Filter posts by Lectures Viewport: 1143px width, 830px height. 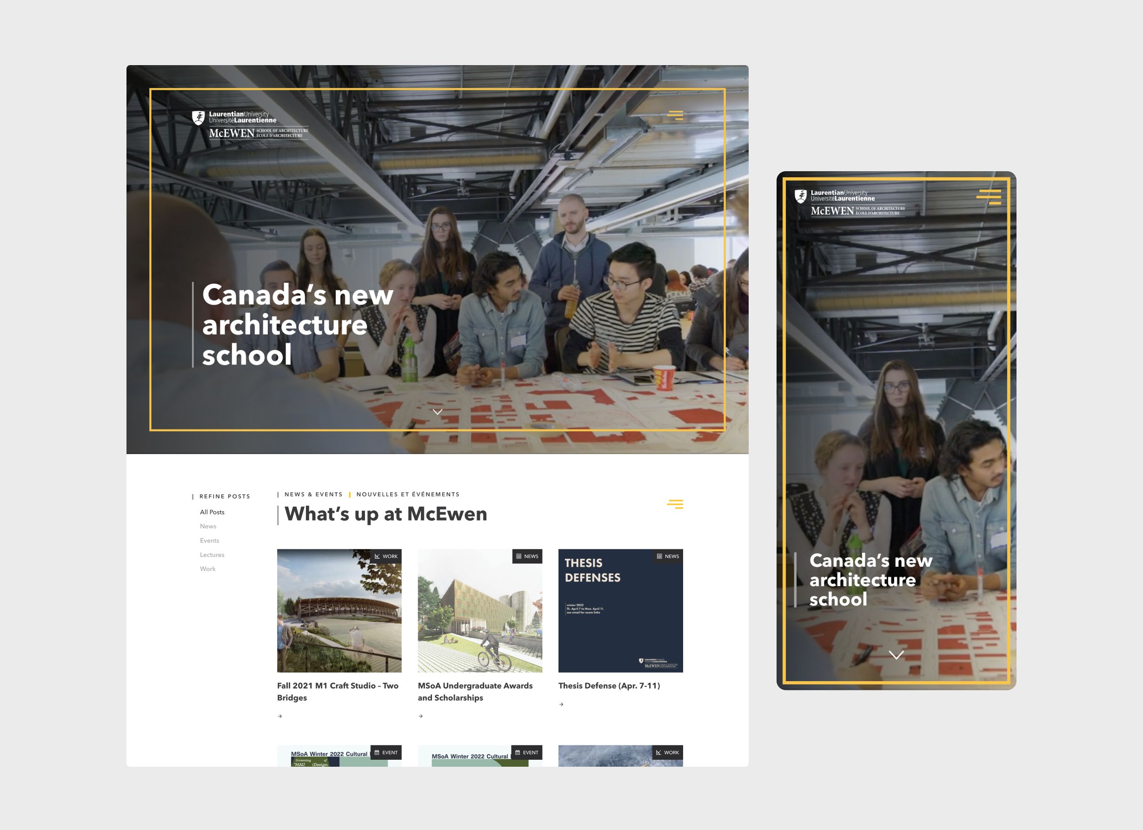pyautogui.click(x=212, y=555)
